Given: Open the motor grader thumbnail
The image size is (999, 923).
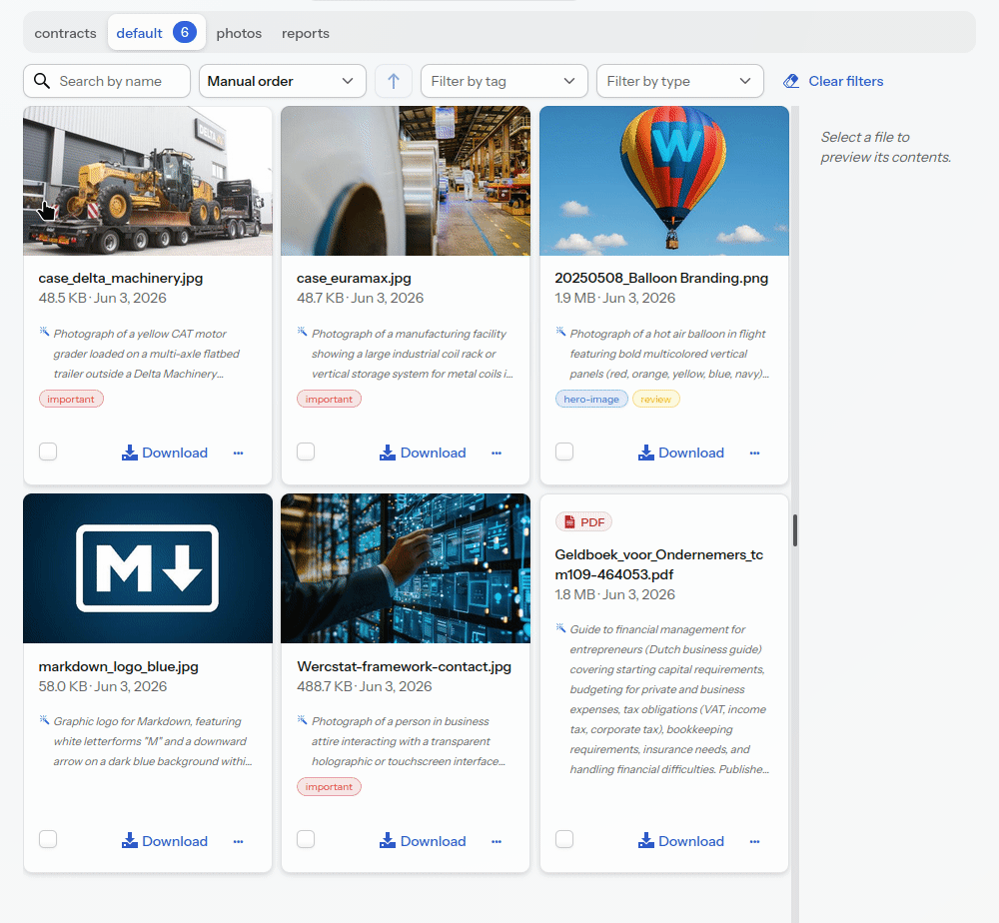Looking at the screenshot, I should tap(148, 181).
